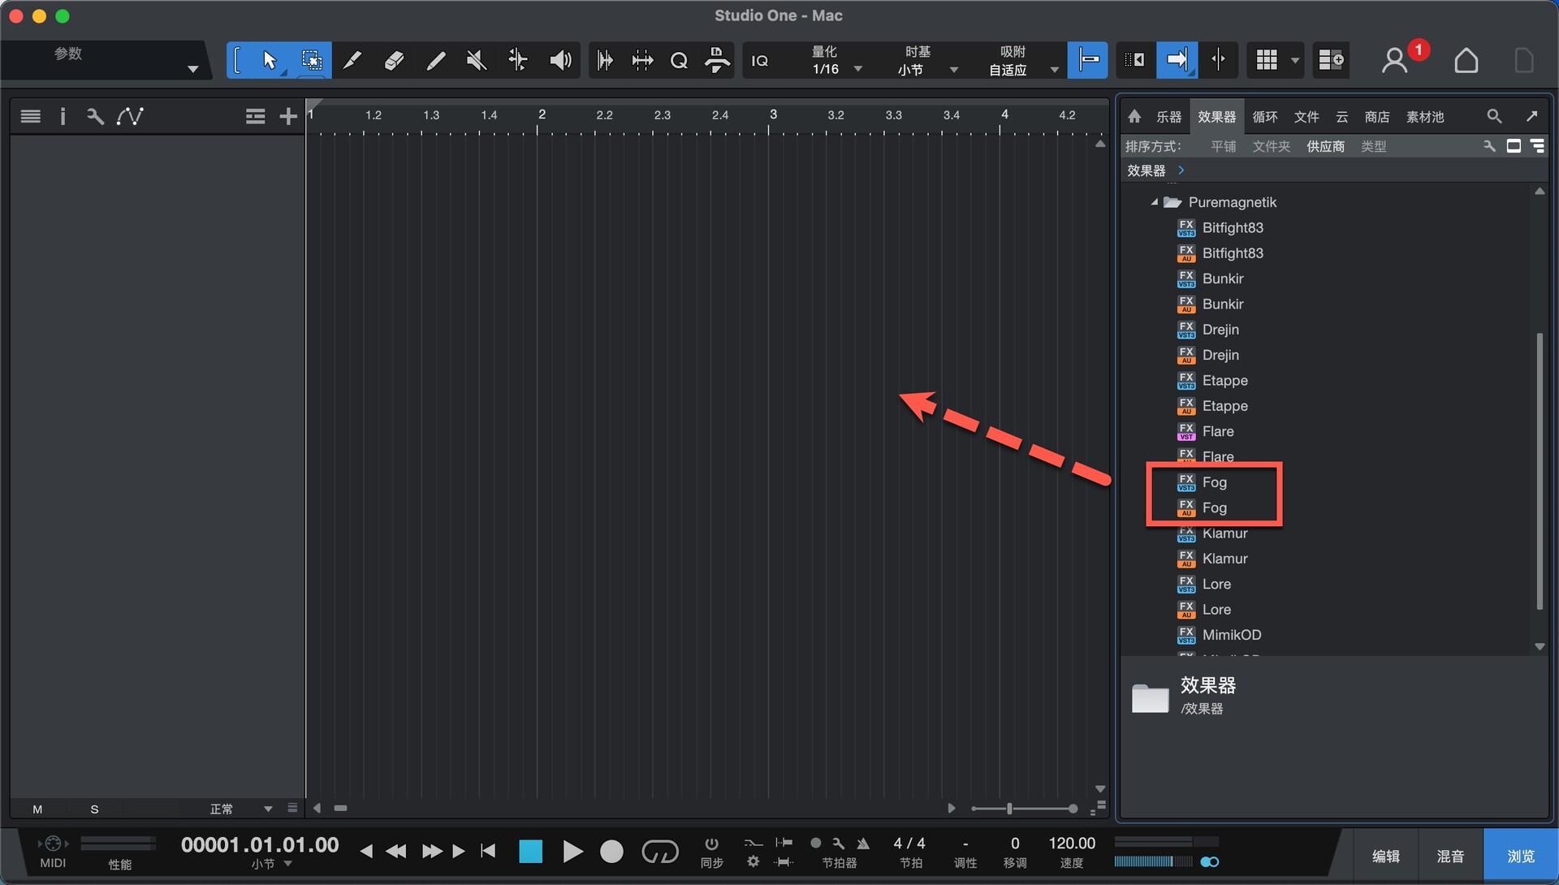Switch to the 循环 tab
The width and height of the screenshot is (1559, 885).
(x=1265, y=117)
